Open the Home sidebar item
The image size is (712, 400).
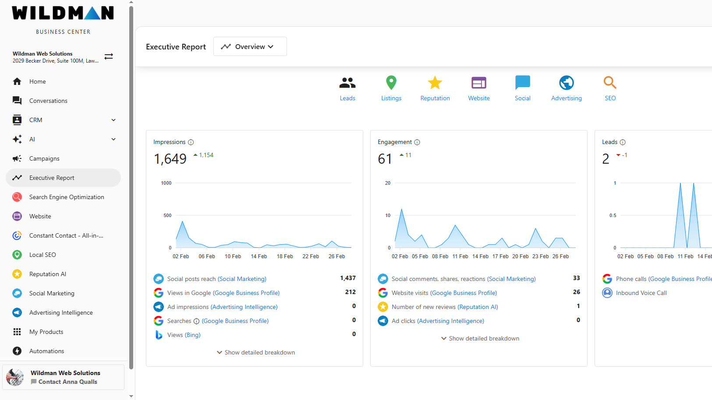pyautogui.click(x=63, y=81)
